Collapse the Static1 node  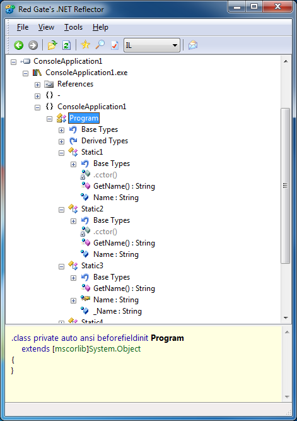coord(61,153)
